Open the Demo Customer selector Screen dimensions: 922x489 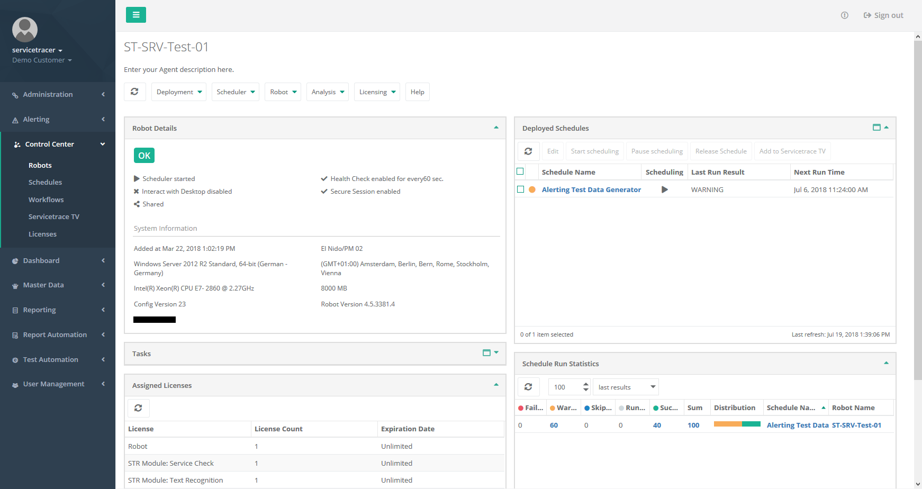point(42,60)
